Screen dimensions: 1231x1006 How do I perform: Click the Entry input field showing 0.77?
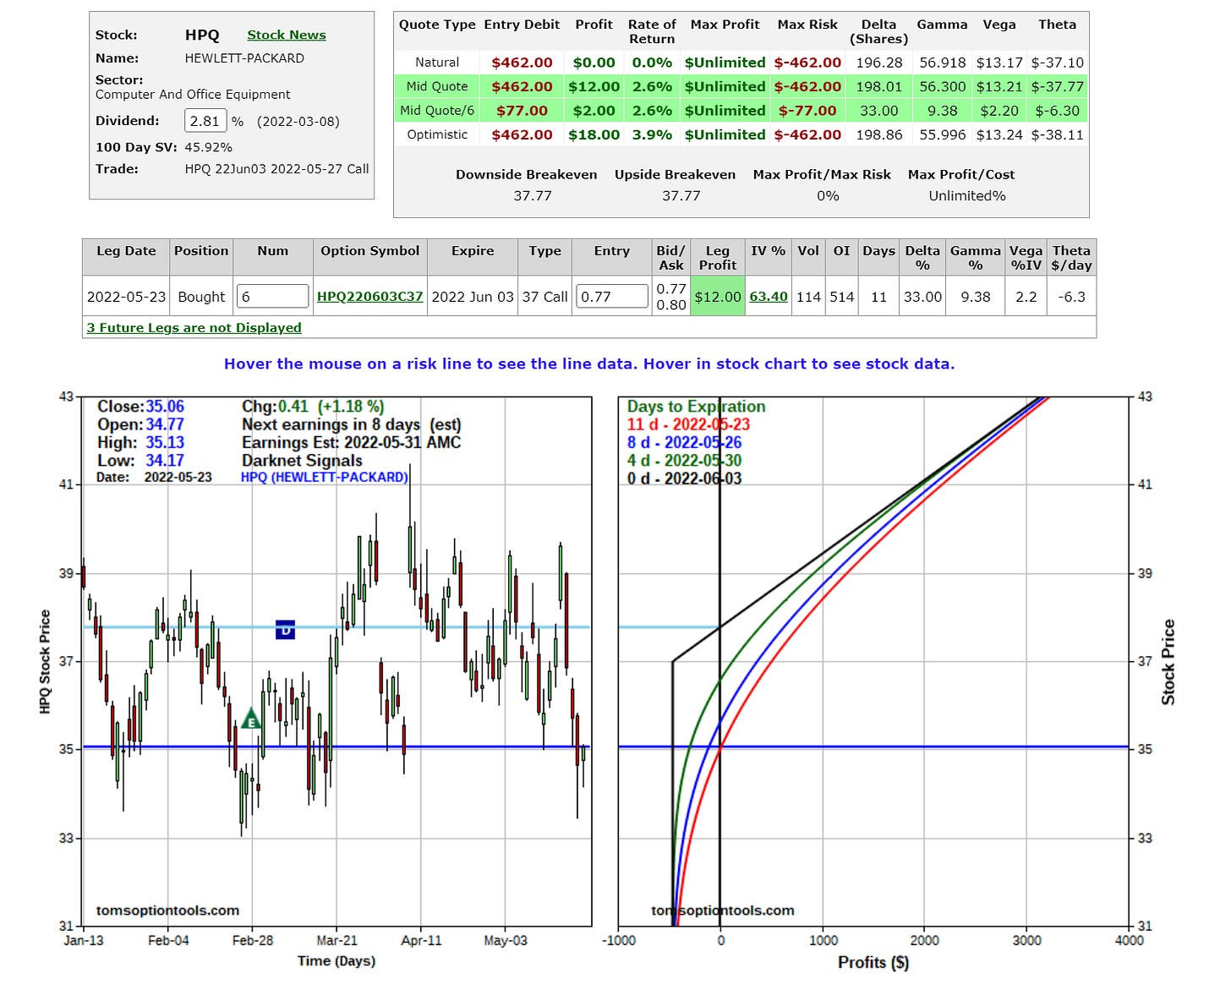[x=612, y=297]
